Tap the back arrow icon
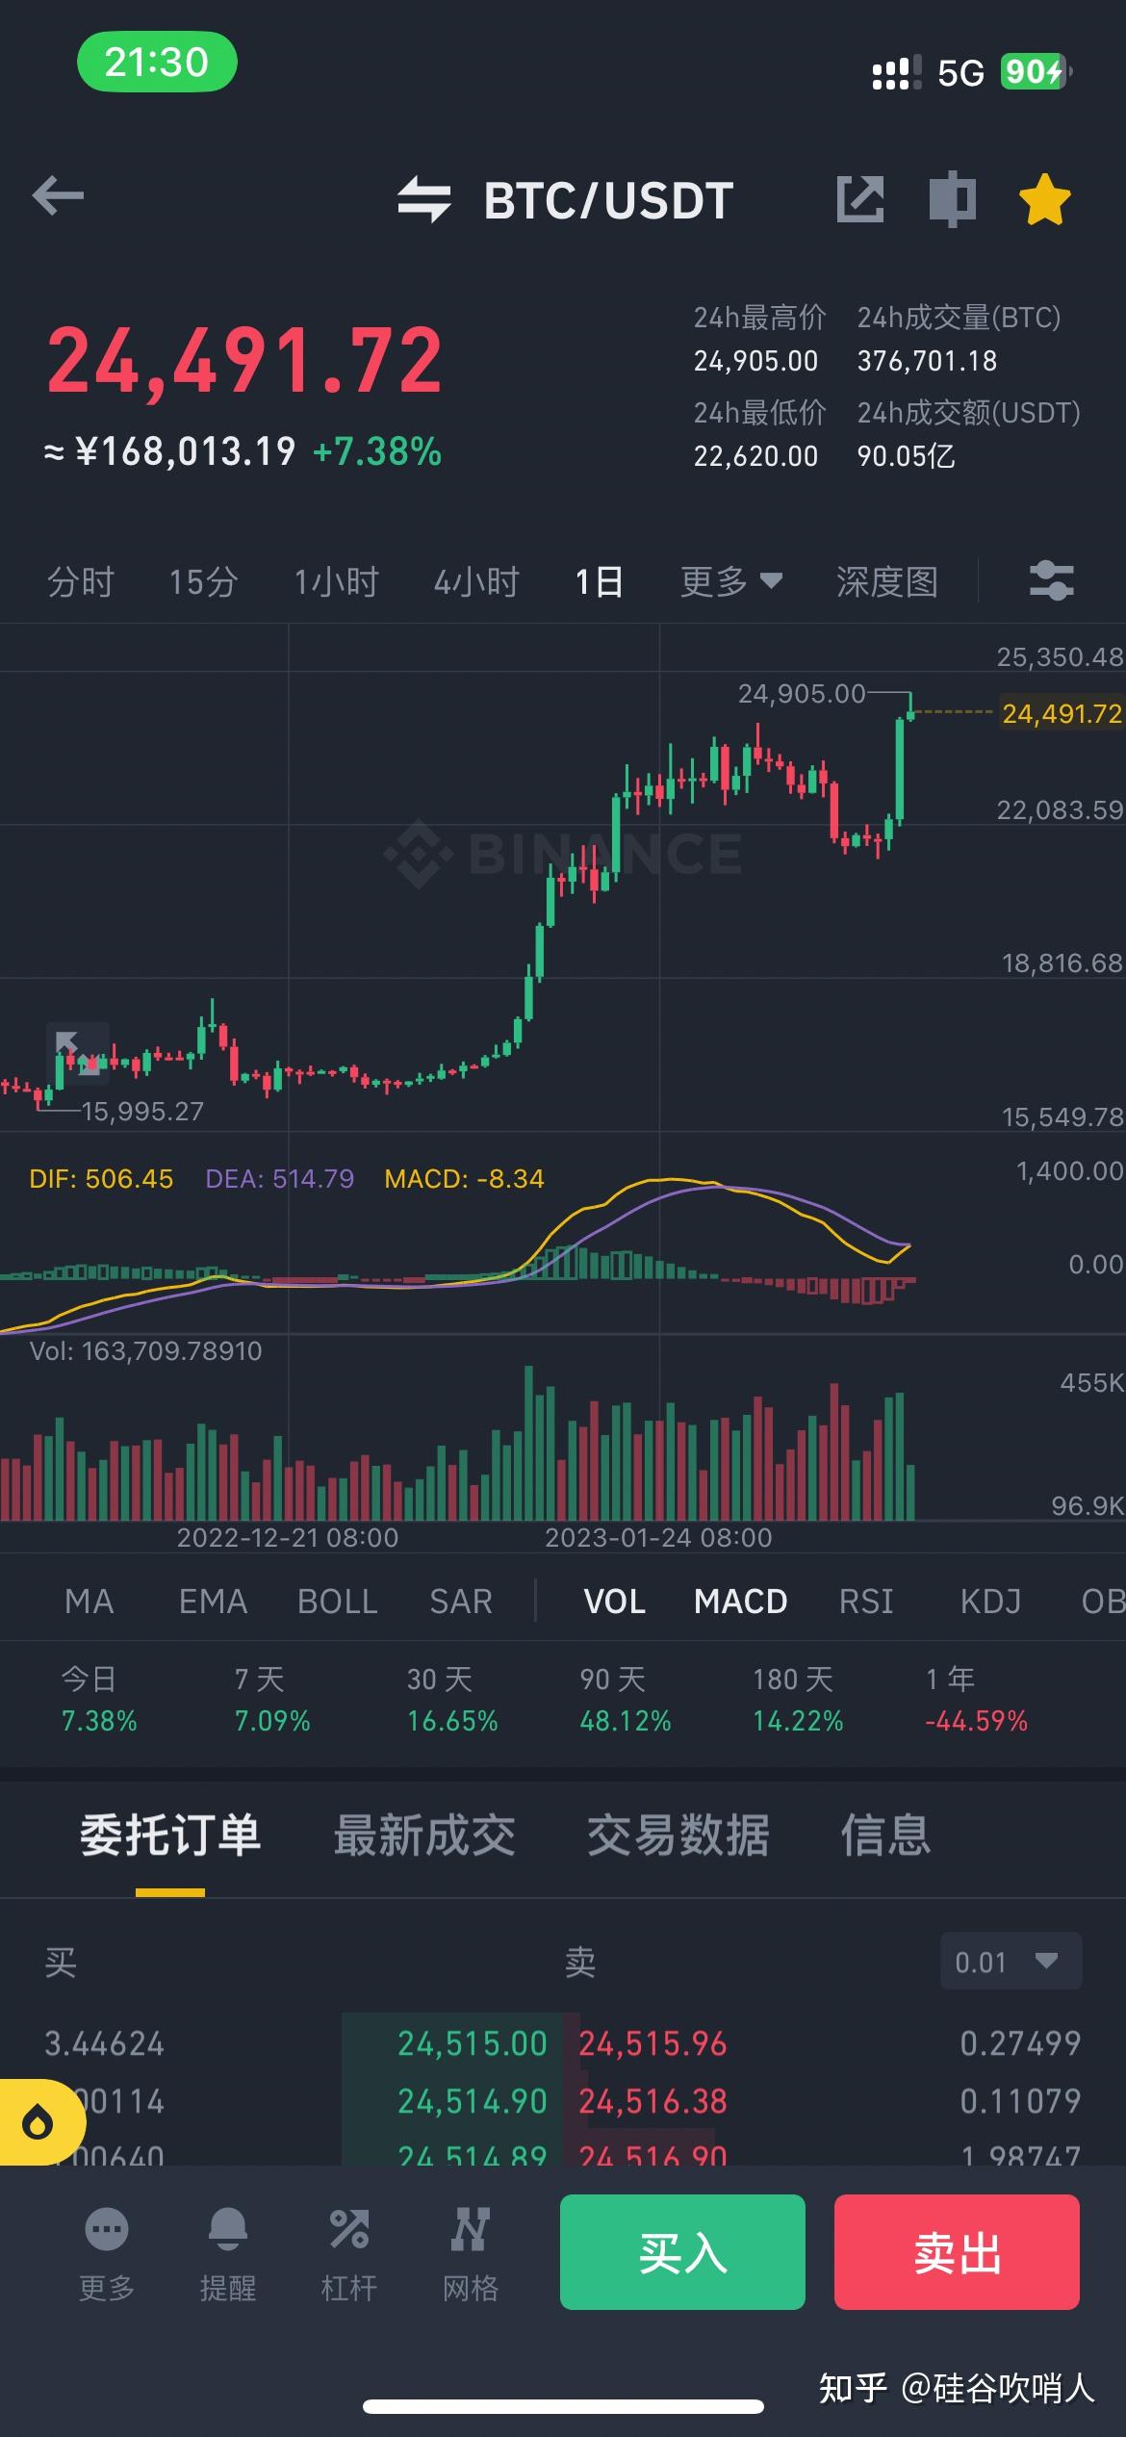 click(58, 197)
